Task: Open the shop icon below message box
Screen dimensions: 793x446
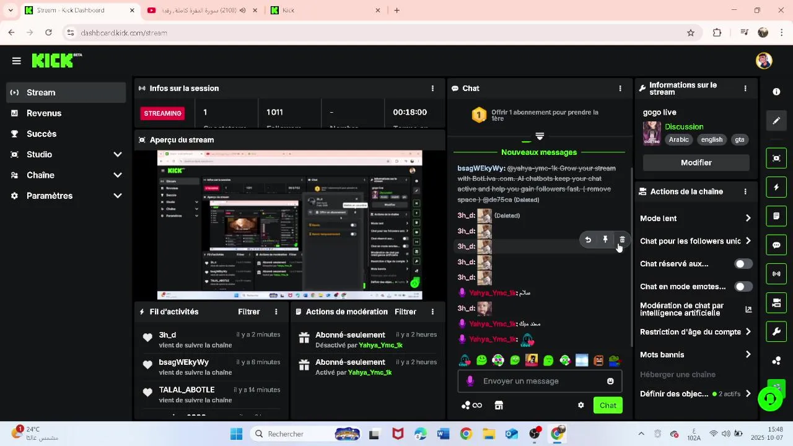Action: (499, 405)
